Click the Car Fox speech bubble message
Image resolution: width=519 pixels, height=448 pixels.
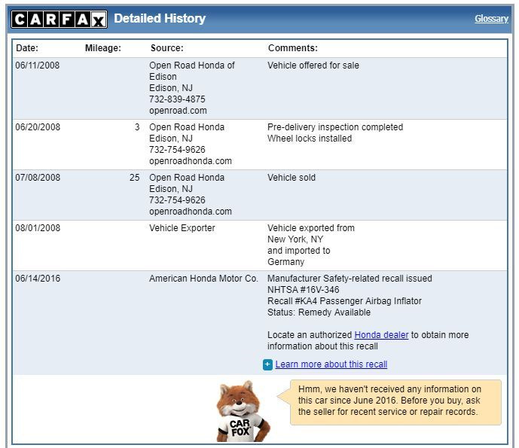pyautogui.click(x=389, y=401)
